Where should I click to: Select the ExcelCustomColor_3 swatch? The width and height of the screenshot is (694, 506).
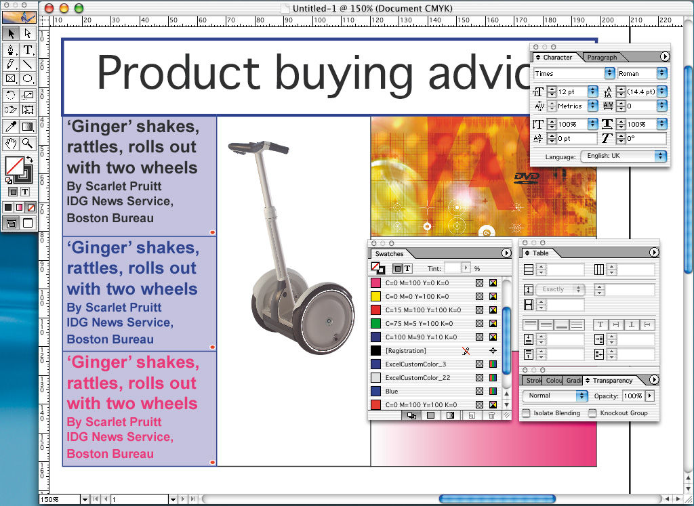[415, 364]
